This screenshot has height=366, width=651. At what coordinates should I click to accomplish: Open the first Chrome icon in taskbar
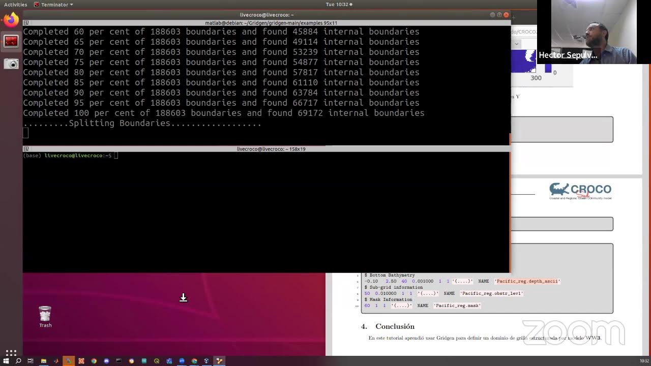[x=94, y=361]
